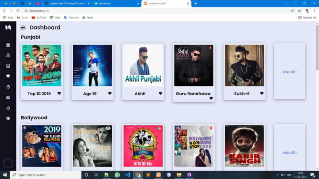Screen dimensions: 319x179
Task: Bookmark this page with the star
Action: [300, 11]
